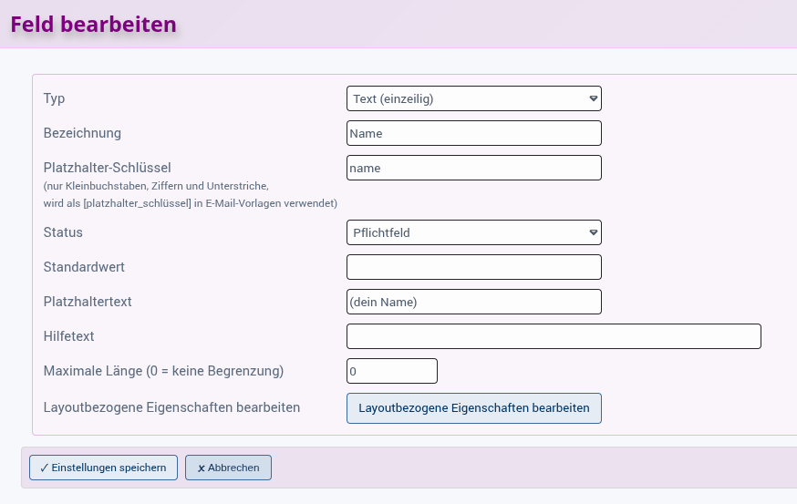The image size is (797, 504).
Task: Click the Platzhaltertext label
Action: tap(88, 302)
